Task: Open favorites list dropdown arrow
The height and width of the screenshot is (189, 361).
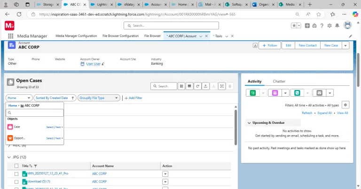Action: [299, 25]
